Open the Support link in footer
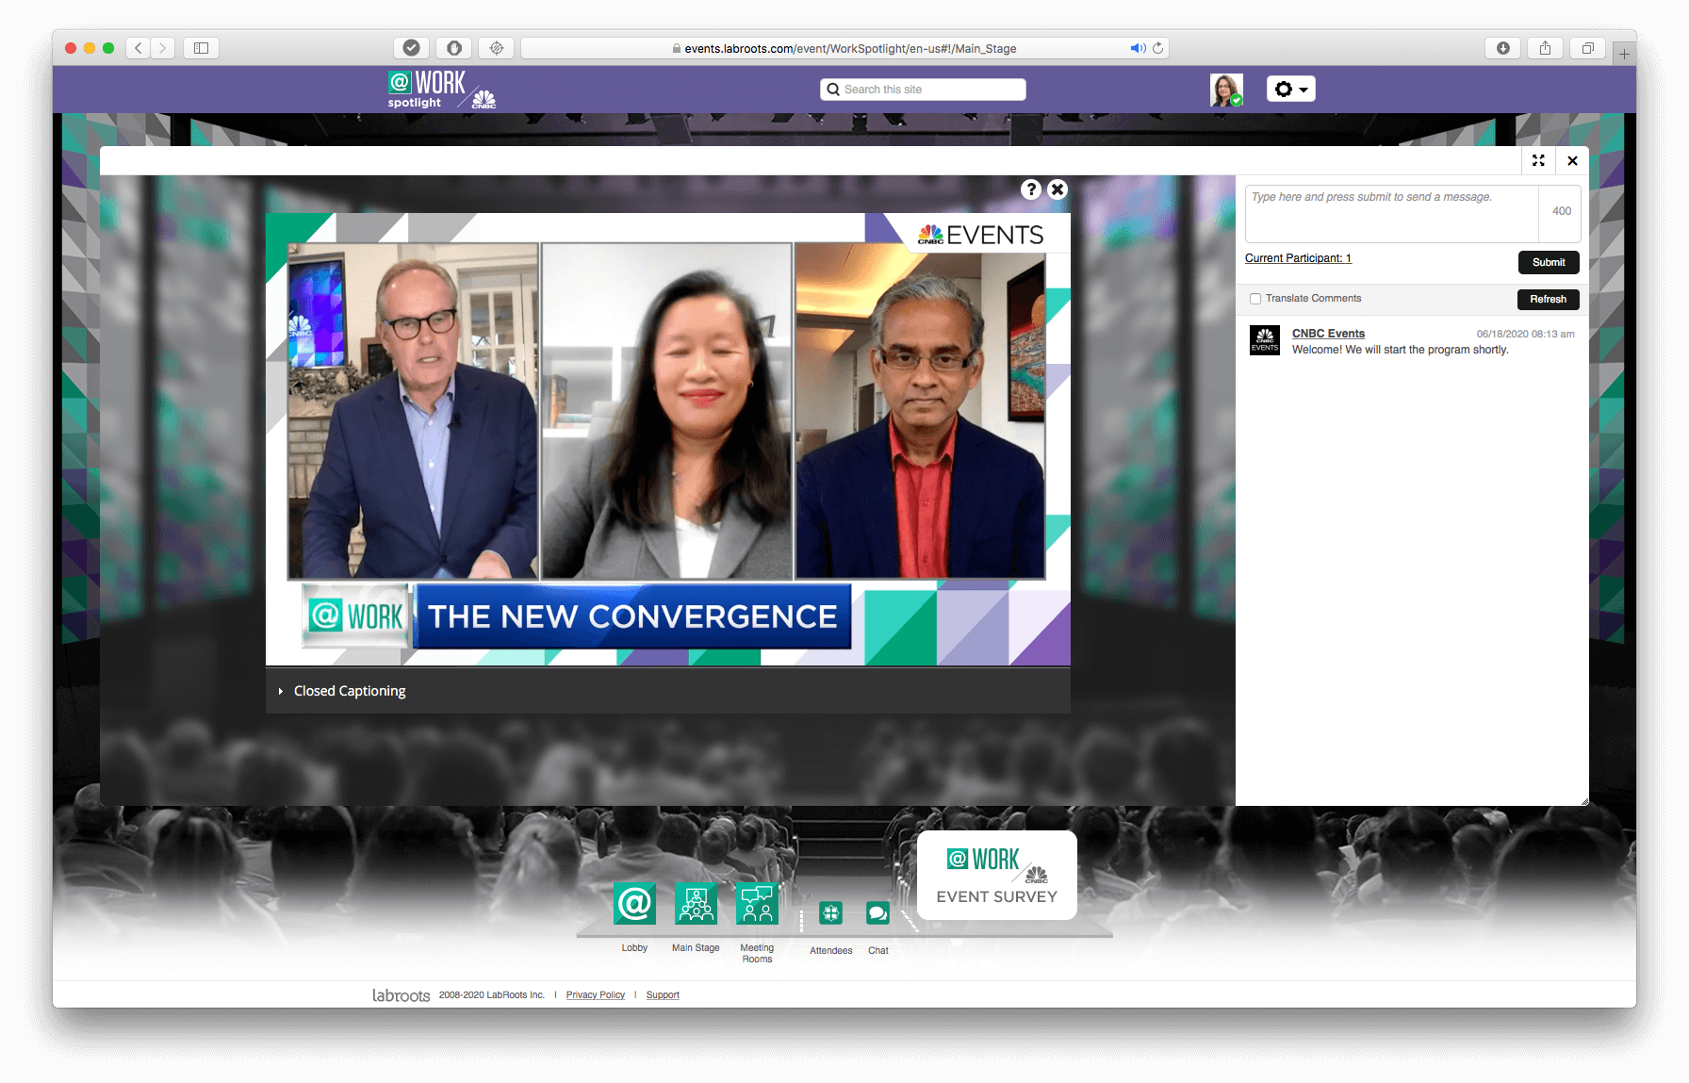The image size is (1689, 1083). point(663,995)
